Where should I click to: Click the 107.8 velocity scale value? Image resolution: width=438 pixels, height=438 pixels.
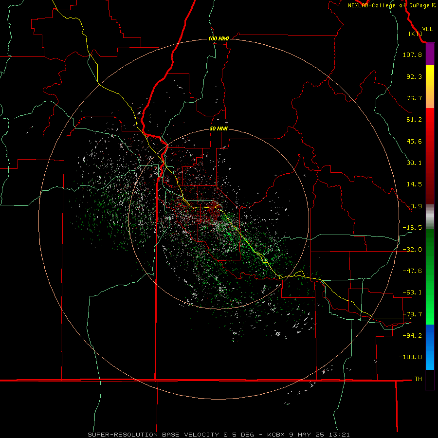[x=412, y=55]
